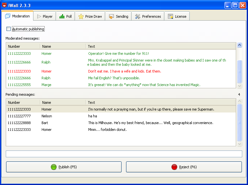Click the Preferences tools icon

[x=138, y=16]
